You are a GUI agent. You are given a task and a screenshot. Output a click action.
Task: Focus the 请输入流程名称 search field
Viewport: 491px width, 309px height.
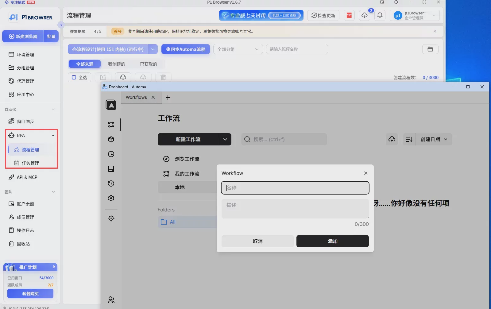click(297, 49)
